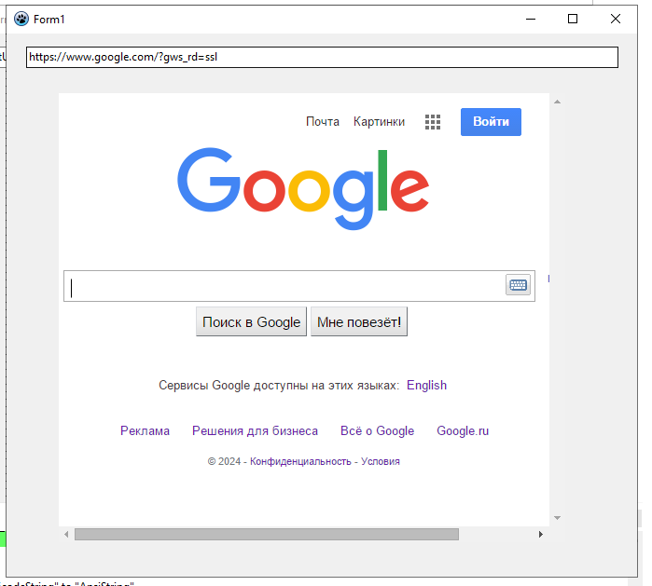Click the Google logo

(x=303, y=188)
